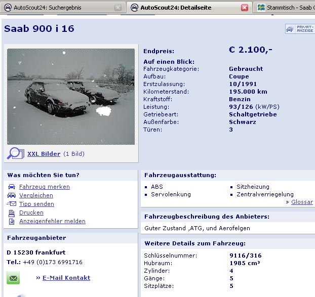
Task: Click the ABS equipment entry
Action: click(156, 187)
